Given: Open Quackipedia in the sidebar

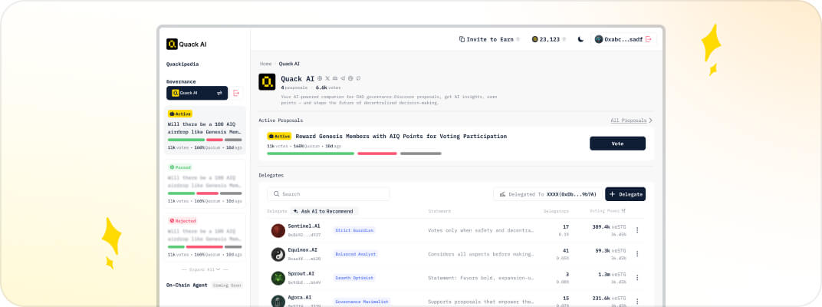Looking at the screenshot, I should [182, 64].
